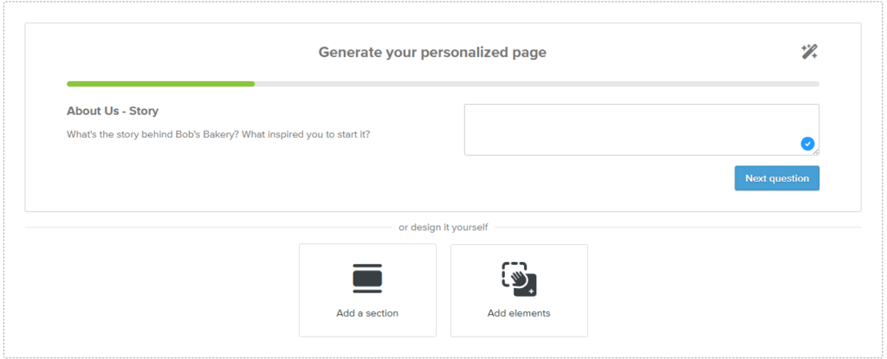
Task: Click the hand-drag elements icon
Action: 519,279
